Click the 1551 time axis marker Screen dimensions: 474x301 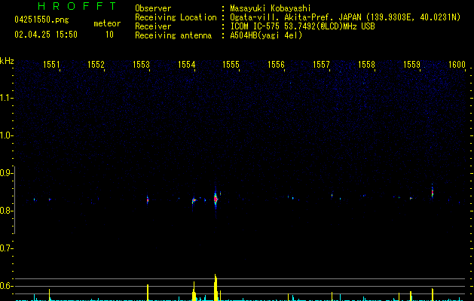click(51, 65)
